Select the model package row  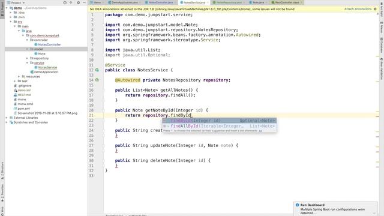pos(46,49)
